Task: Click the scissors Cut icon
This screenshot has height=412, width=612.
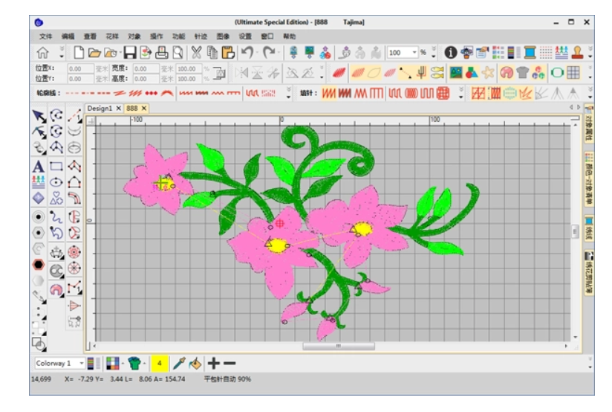Action: point(196,53)
